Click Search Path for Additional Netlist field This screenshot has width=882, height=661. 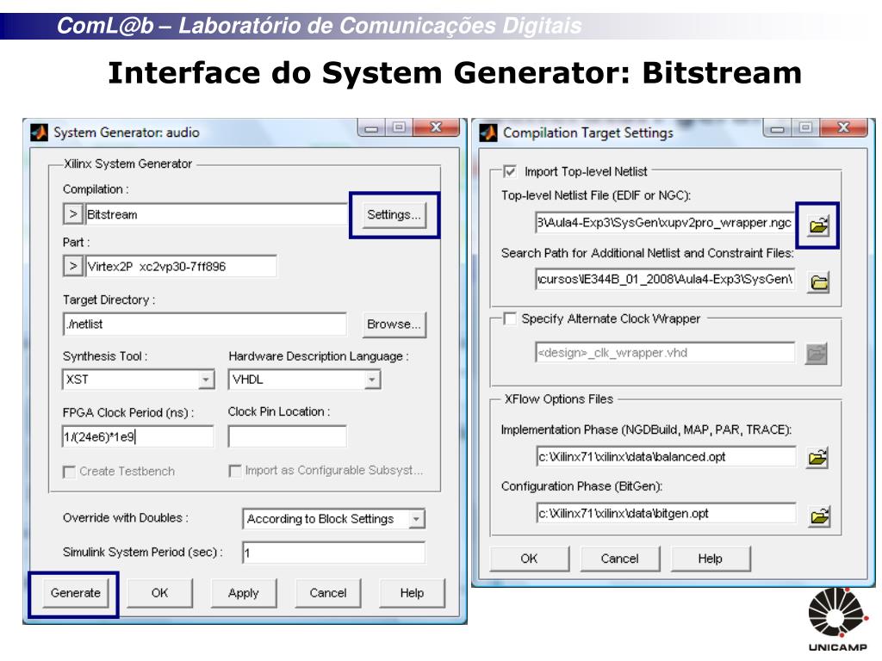(665, 280)
